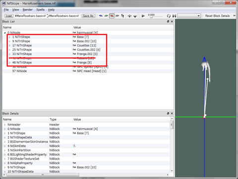Expand 2 NiTriShapeData in Block Details
Viewport: 238px width, 179px height.
5,137
